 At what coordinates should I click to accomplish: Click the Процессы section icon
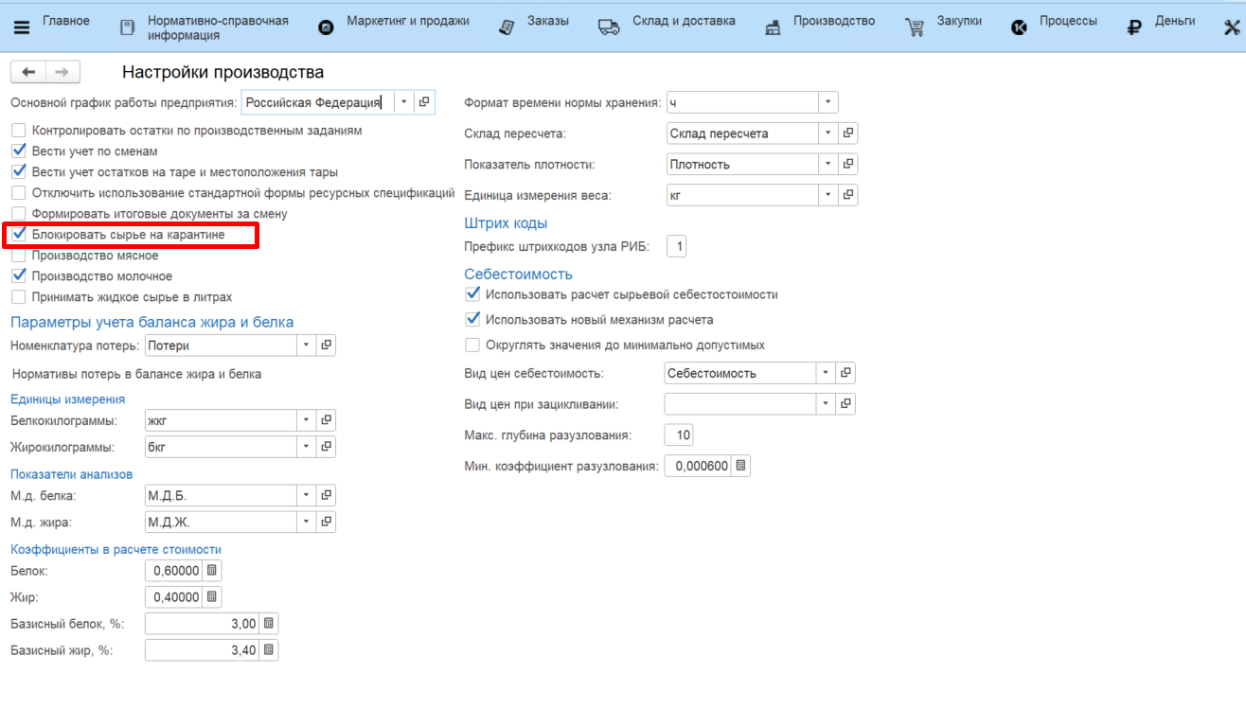click(x=1019, y=27)
